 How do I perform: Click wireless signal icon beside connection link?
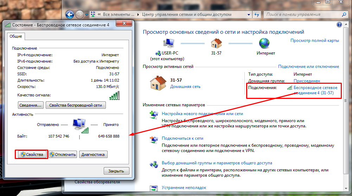point(290,88)
